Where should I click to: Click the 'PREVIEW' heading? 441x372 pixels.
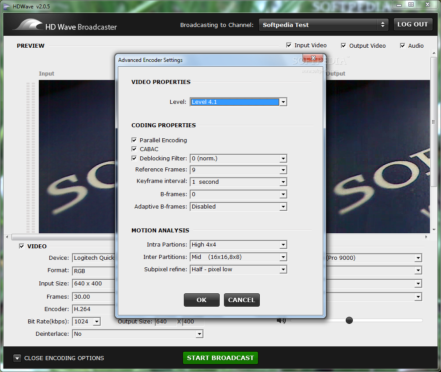point(31,46)
